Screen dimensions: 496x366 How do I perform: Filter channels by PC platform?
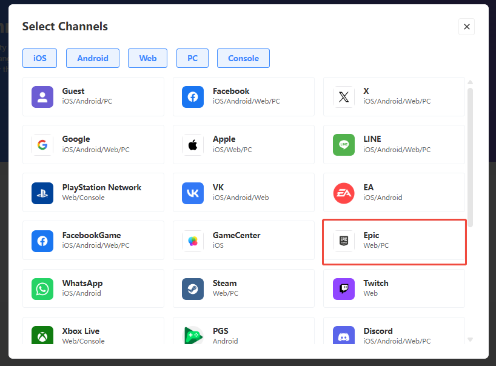coord(192,58)
